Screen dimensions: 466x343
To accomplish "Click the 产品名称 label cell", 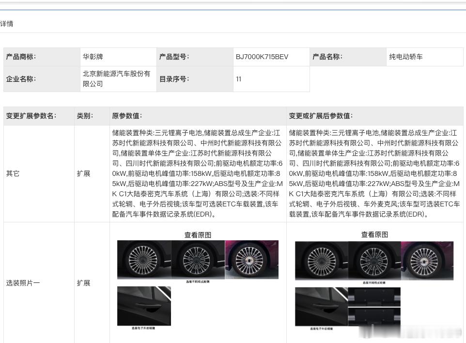I will (x=348, y=57).
